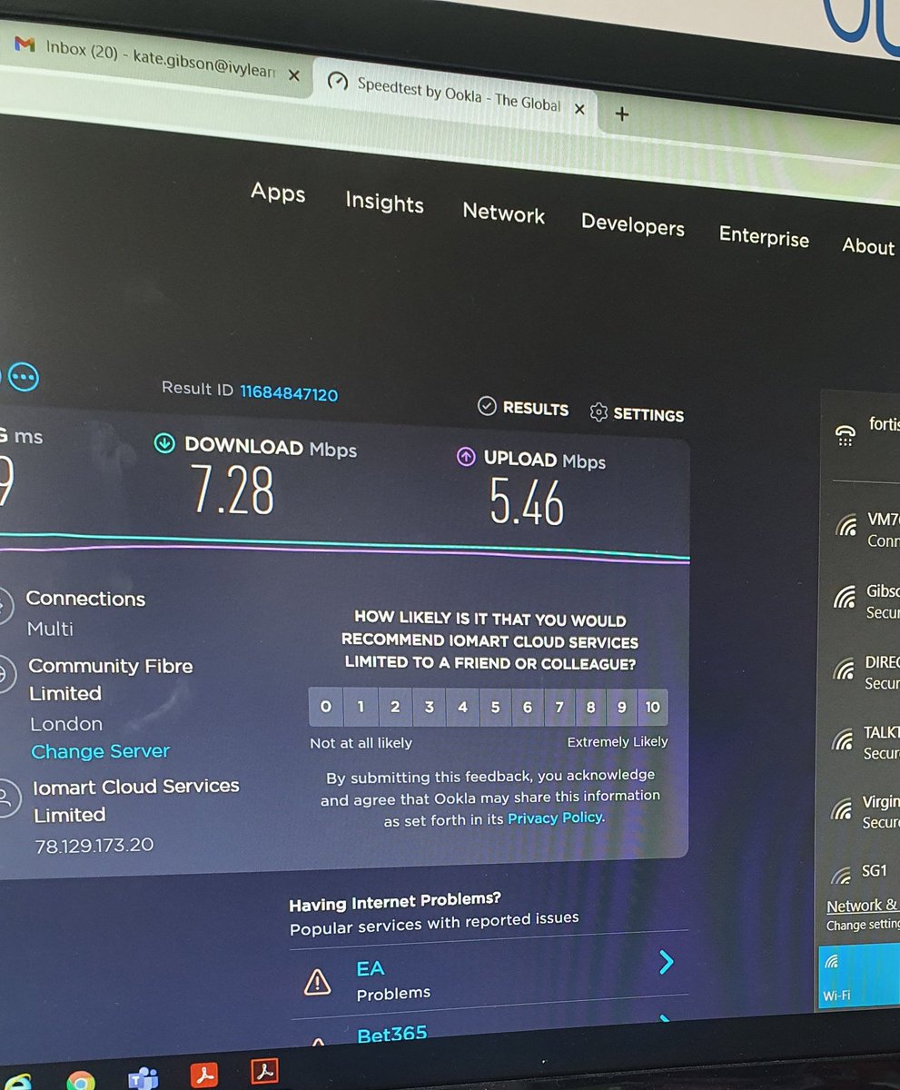This screenshot has height=1090, width=900.
Task: Rate recommendation as 1
Action: point(361,707)
